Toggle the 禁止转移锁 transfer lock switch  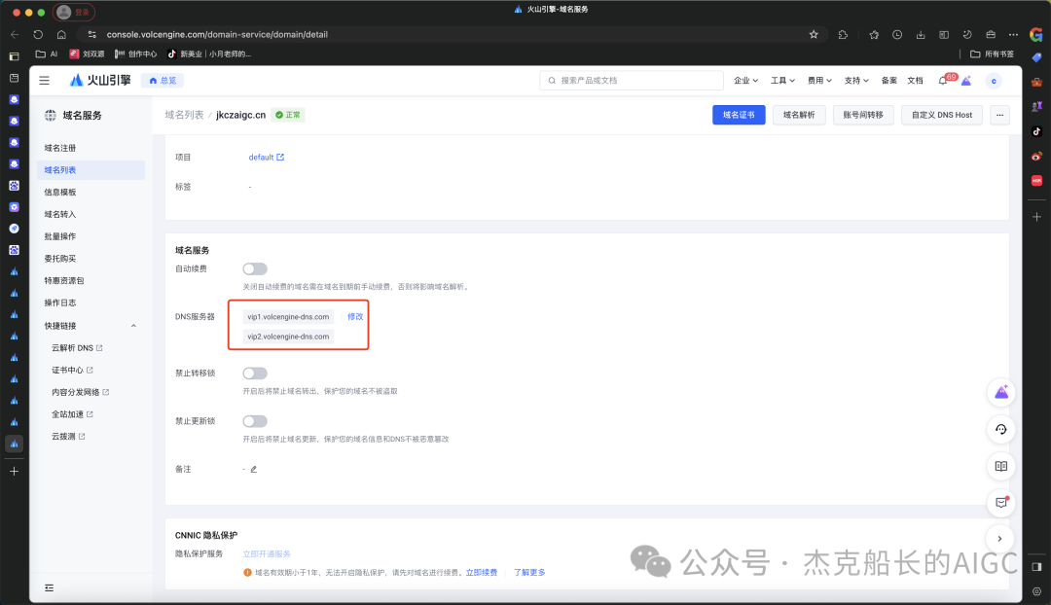coord(255,374)
